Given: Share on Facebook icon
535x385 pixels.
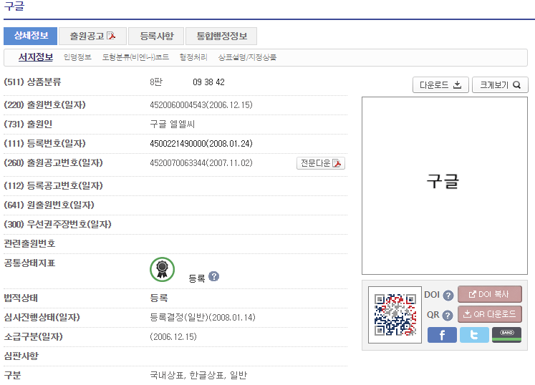Looking at the screenshot, I should point(442,335).
